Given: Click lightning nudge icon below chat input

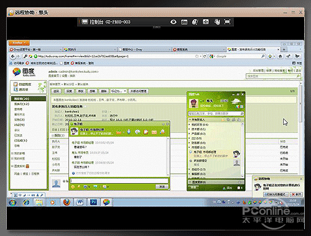Looking at the screenshot, I should coord(79,187).
